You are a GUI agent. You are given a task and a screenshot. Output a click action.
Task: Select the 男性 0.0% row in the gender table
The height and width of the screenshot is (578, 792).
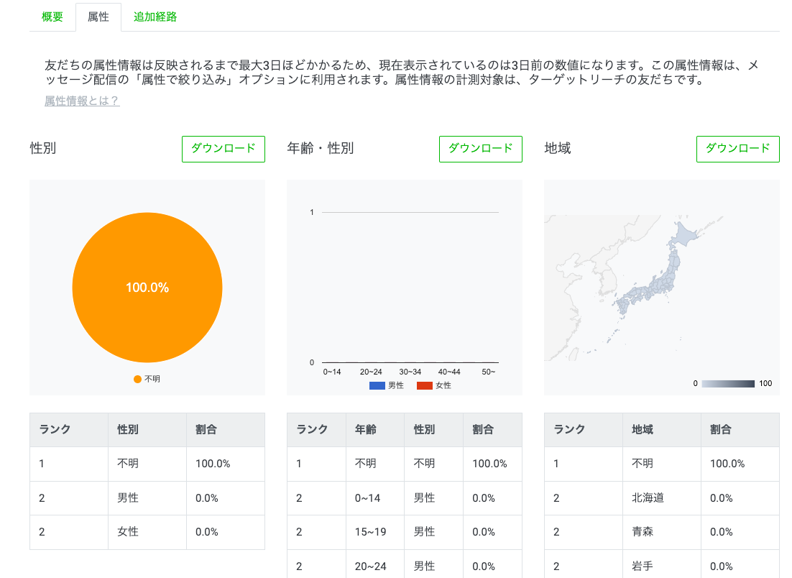pyautogui.click(x=147, y=497)
